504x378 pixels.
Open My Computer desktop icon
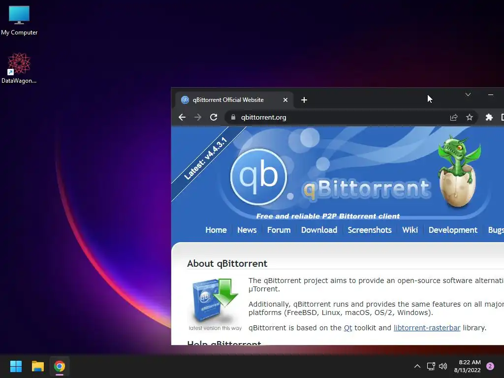(19, 20)
